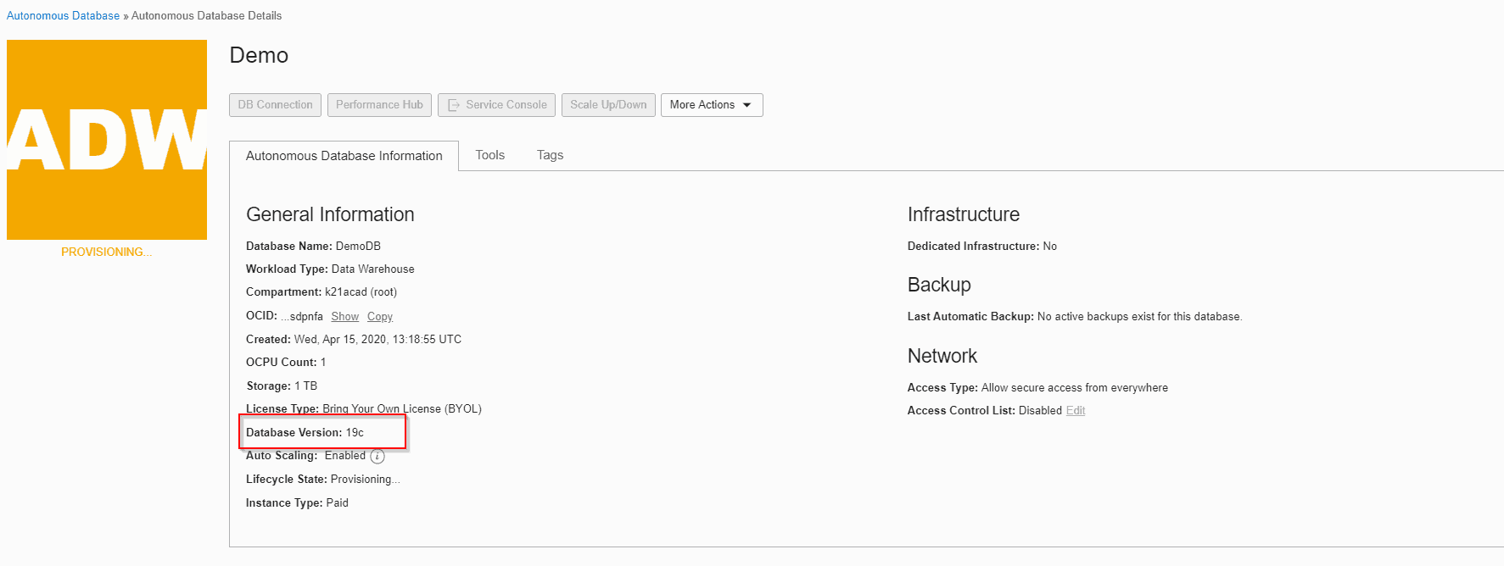Click the PROVISIONING status label
1504x566 pixels.
[107, 252]
